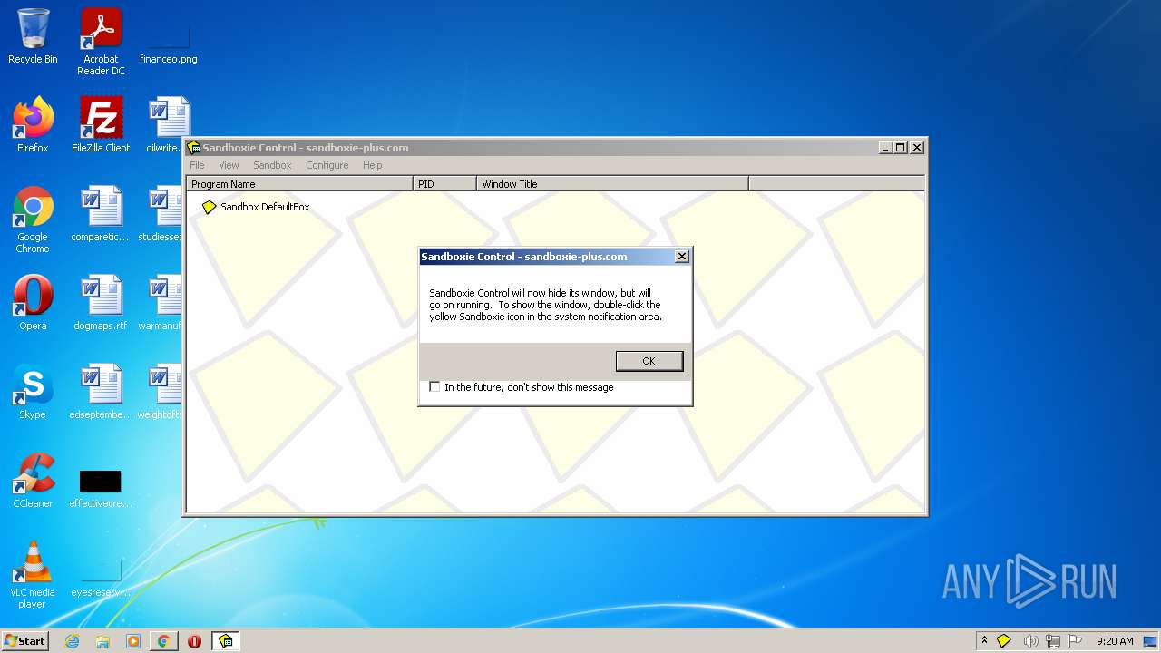Image resolution: width=1161 pixels, height=653 pixels.
Task: Launch the CCleaner desktop shortcut
Action: tap(33, 481)
